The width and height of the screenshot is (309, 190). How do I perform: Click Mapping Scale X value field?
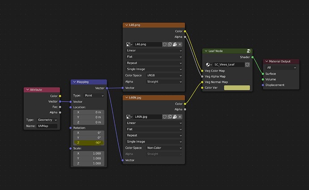pyautogui.click(x=89, y=154)
